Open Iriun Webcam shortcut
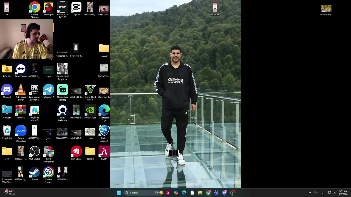The height and width of the screenshot is (197, 351). coord(62,113)
